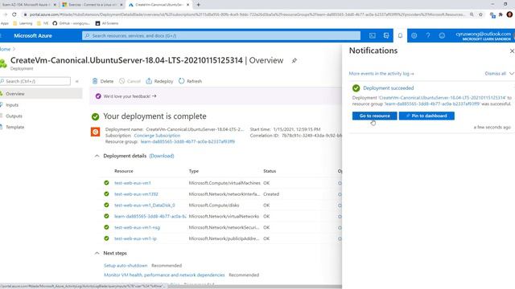The width and height of the screenshot is (515, 289).
Task: Click Cancel in deployment toolbar
Action: point(130,81)
